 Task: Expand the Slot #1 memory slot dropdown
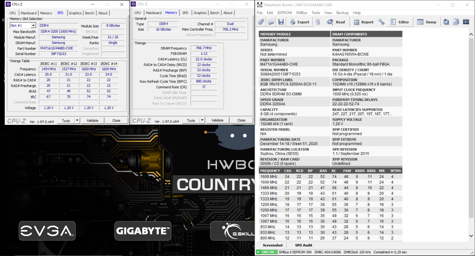coord(33,26)
